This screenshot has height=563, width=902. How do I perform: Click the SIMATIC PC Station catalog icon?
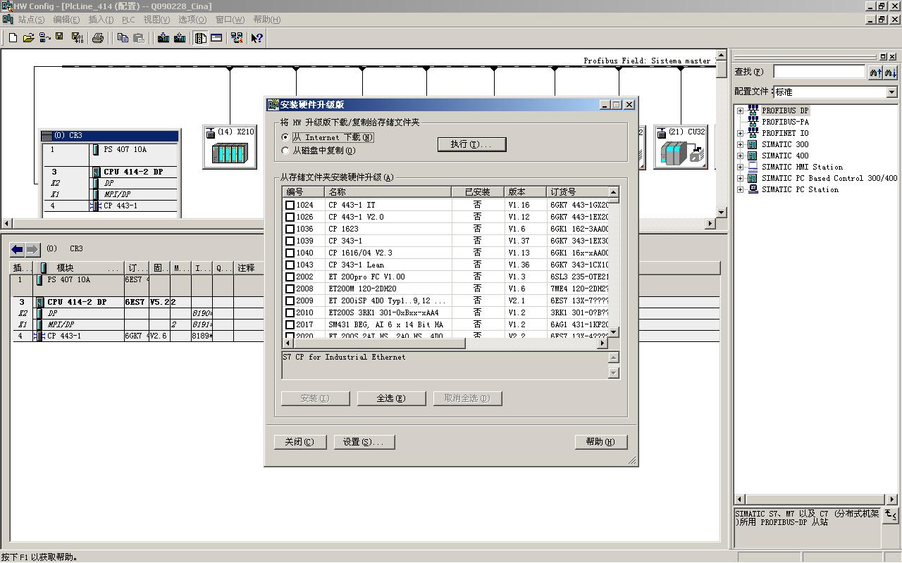(x=753, y=189)
